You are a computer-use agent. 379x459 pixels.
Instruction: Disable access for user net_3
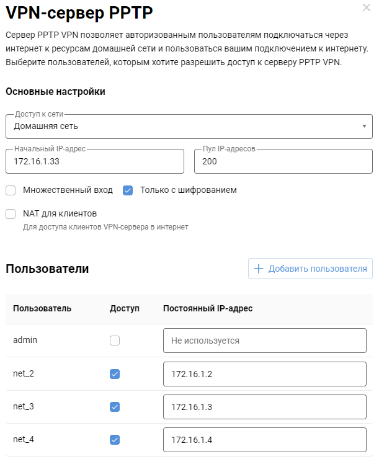(115, 407)
